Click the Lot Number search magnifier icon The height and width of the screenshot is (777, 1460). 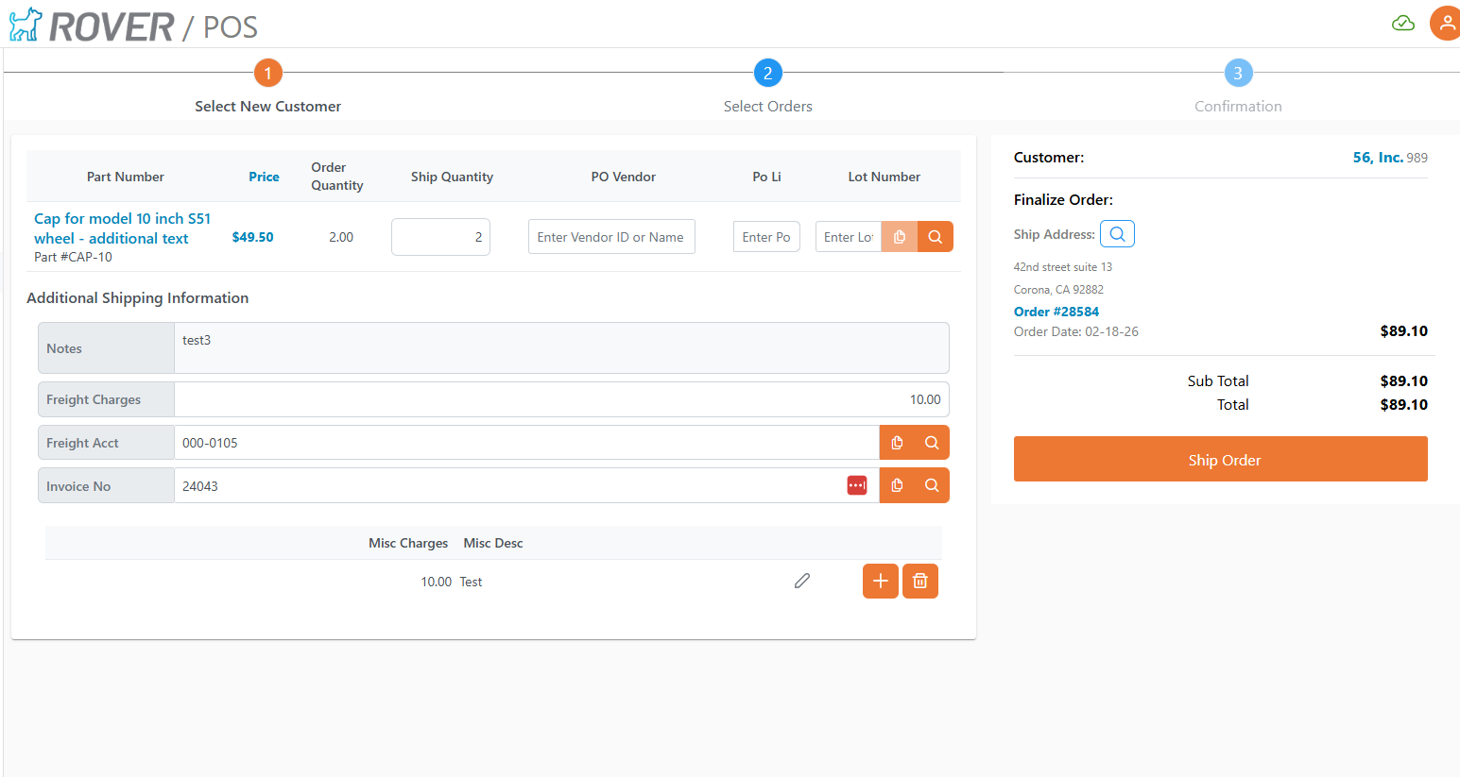935,237
